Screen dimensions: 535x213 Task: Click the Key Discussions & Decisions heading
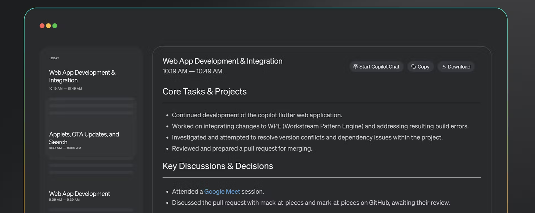point(217,166)
